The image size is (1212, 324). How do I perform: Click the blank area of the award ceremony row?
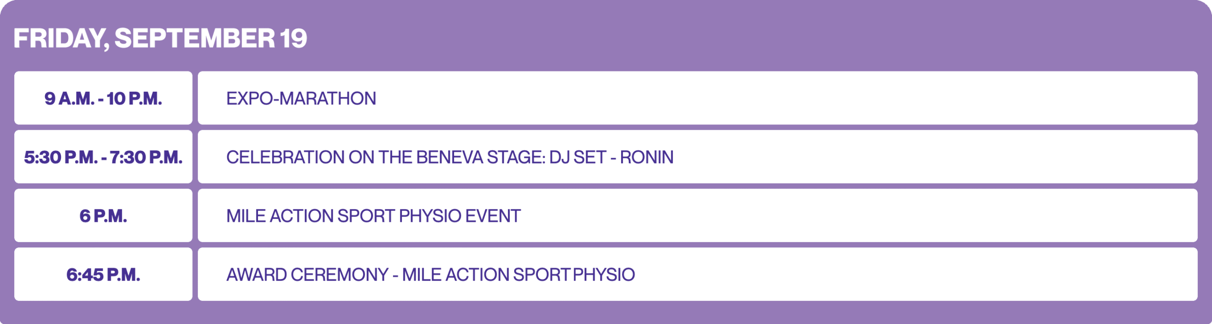[x=900, y=274]
